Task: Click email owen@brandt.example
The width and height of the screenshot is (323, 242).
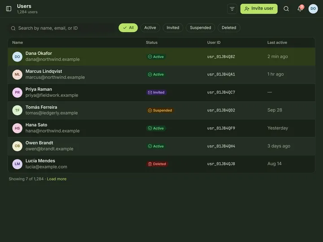Action: click(49, 149)
